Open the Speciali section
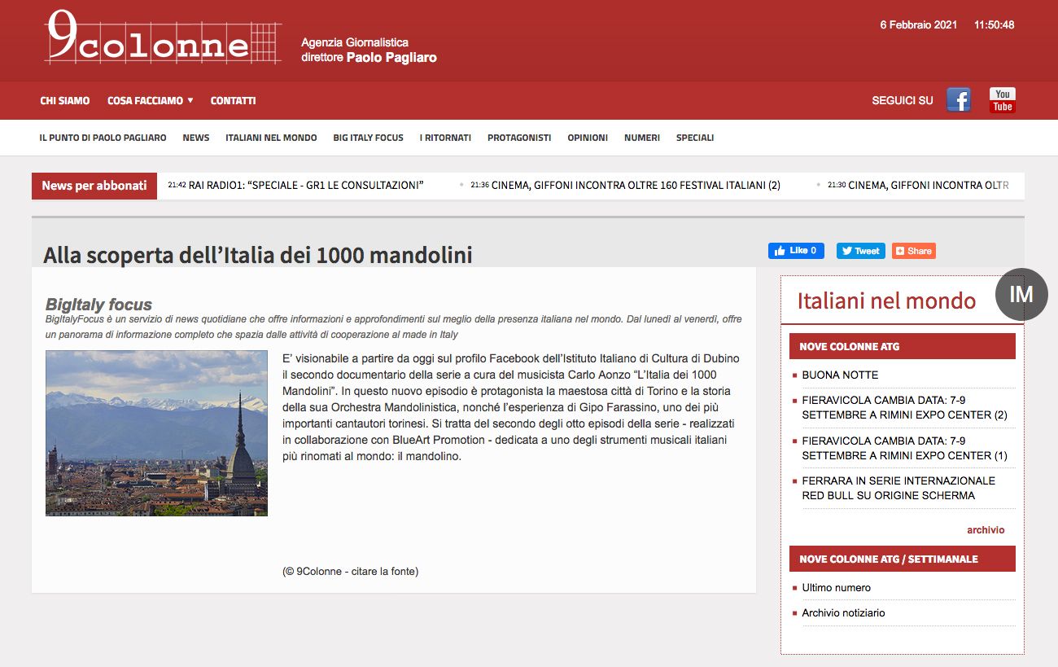This screenshot has width=1058, height=667. point(694,138)
